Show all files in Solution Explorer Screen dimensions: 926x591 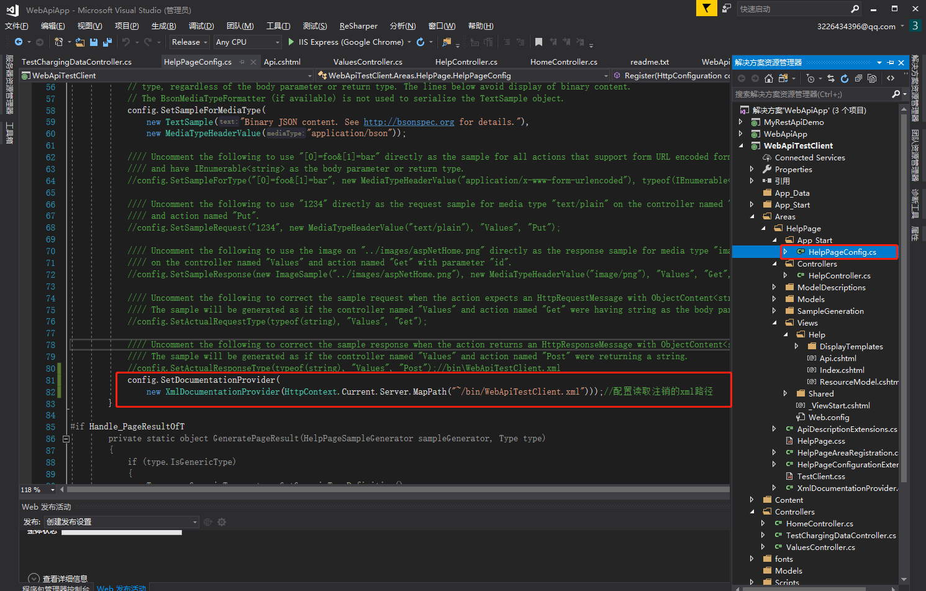(x=872, y=78)
